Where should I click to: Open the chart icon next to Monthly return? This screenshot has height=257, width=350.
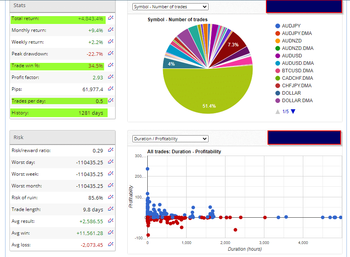110,30
